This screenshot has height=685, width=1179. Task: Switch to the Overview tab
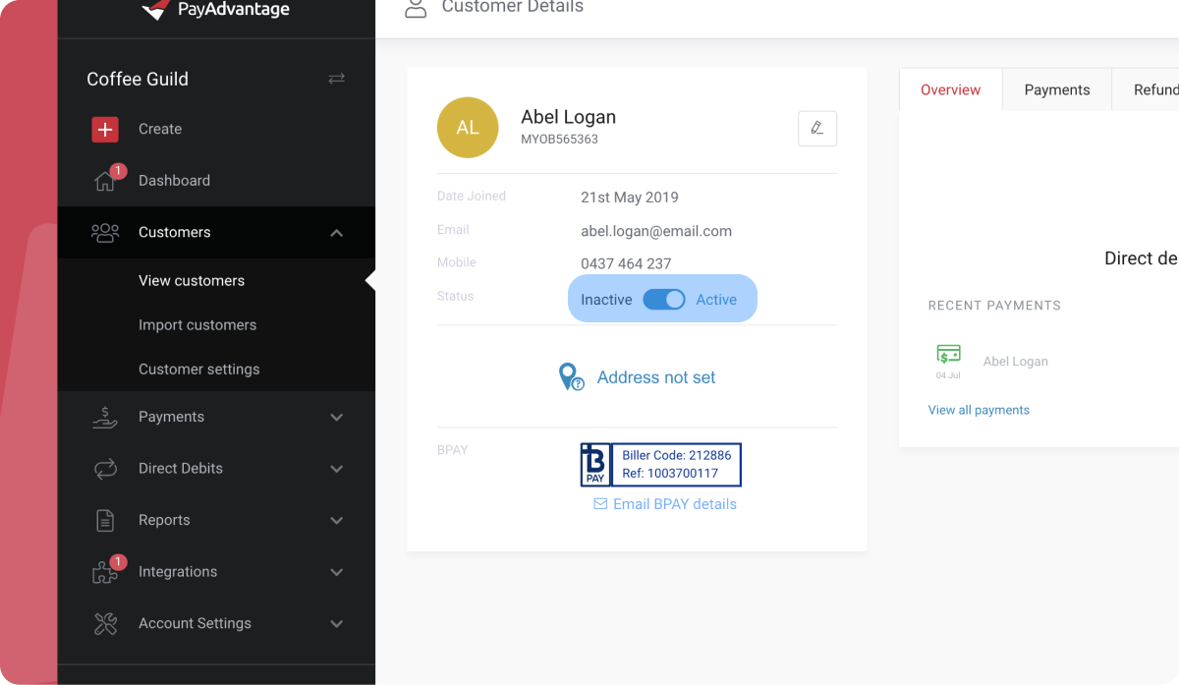tap(950, 89)
